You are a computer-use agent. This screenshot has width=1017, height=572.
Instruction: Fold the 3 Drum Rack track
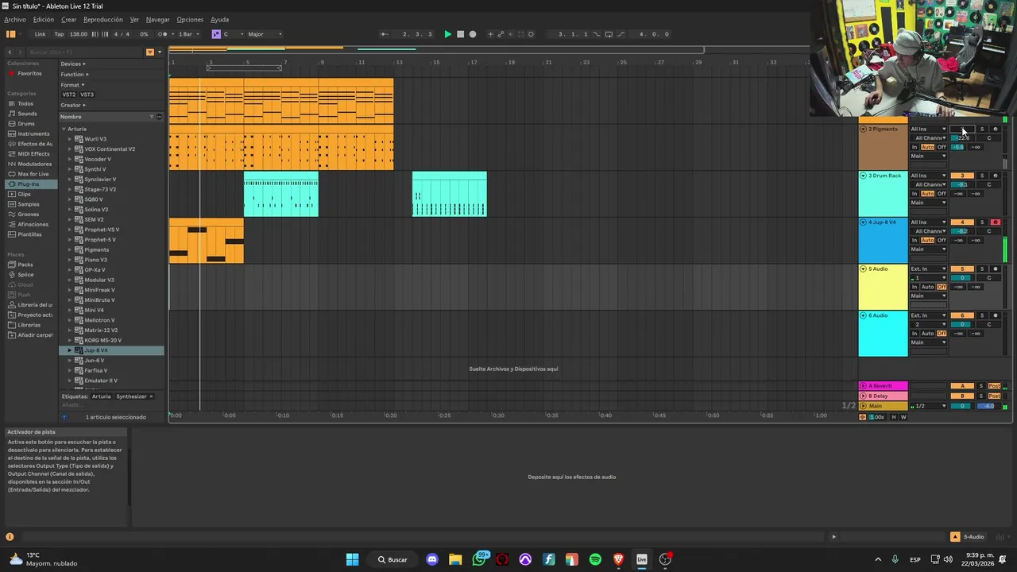coord(864,176)
